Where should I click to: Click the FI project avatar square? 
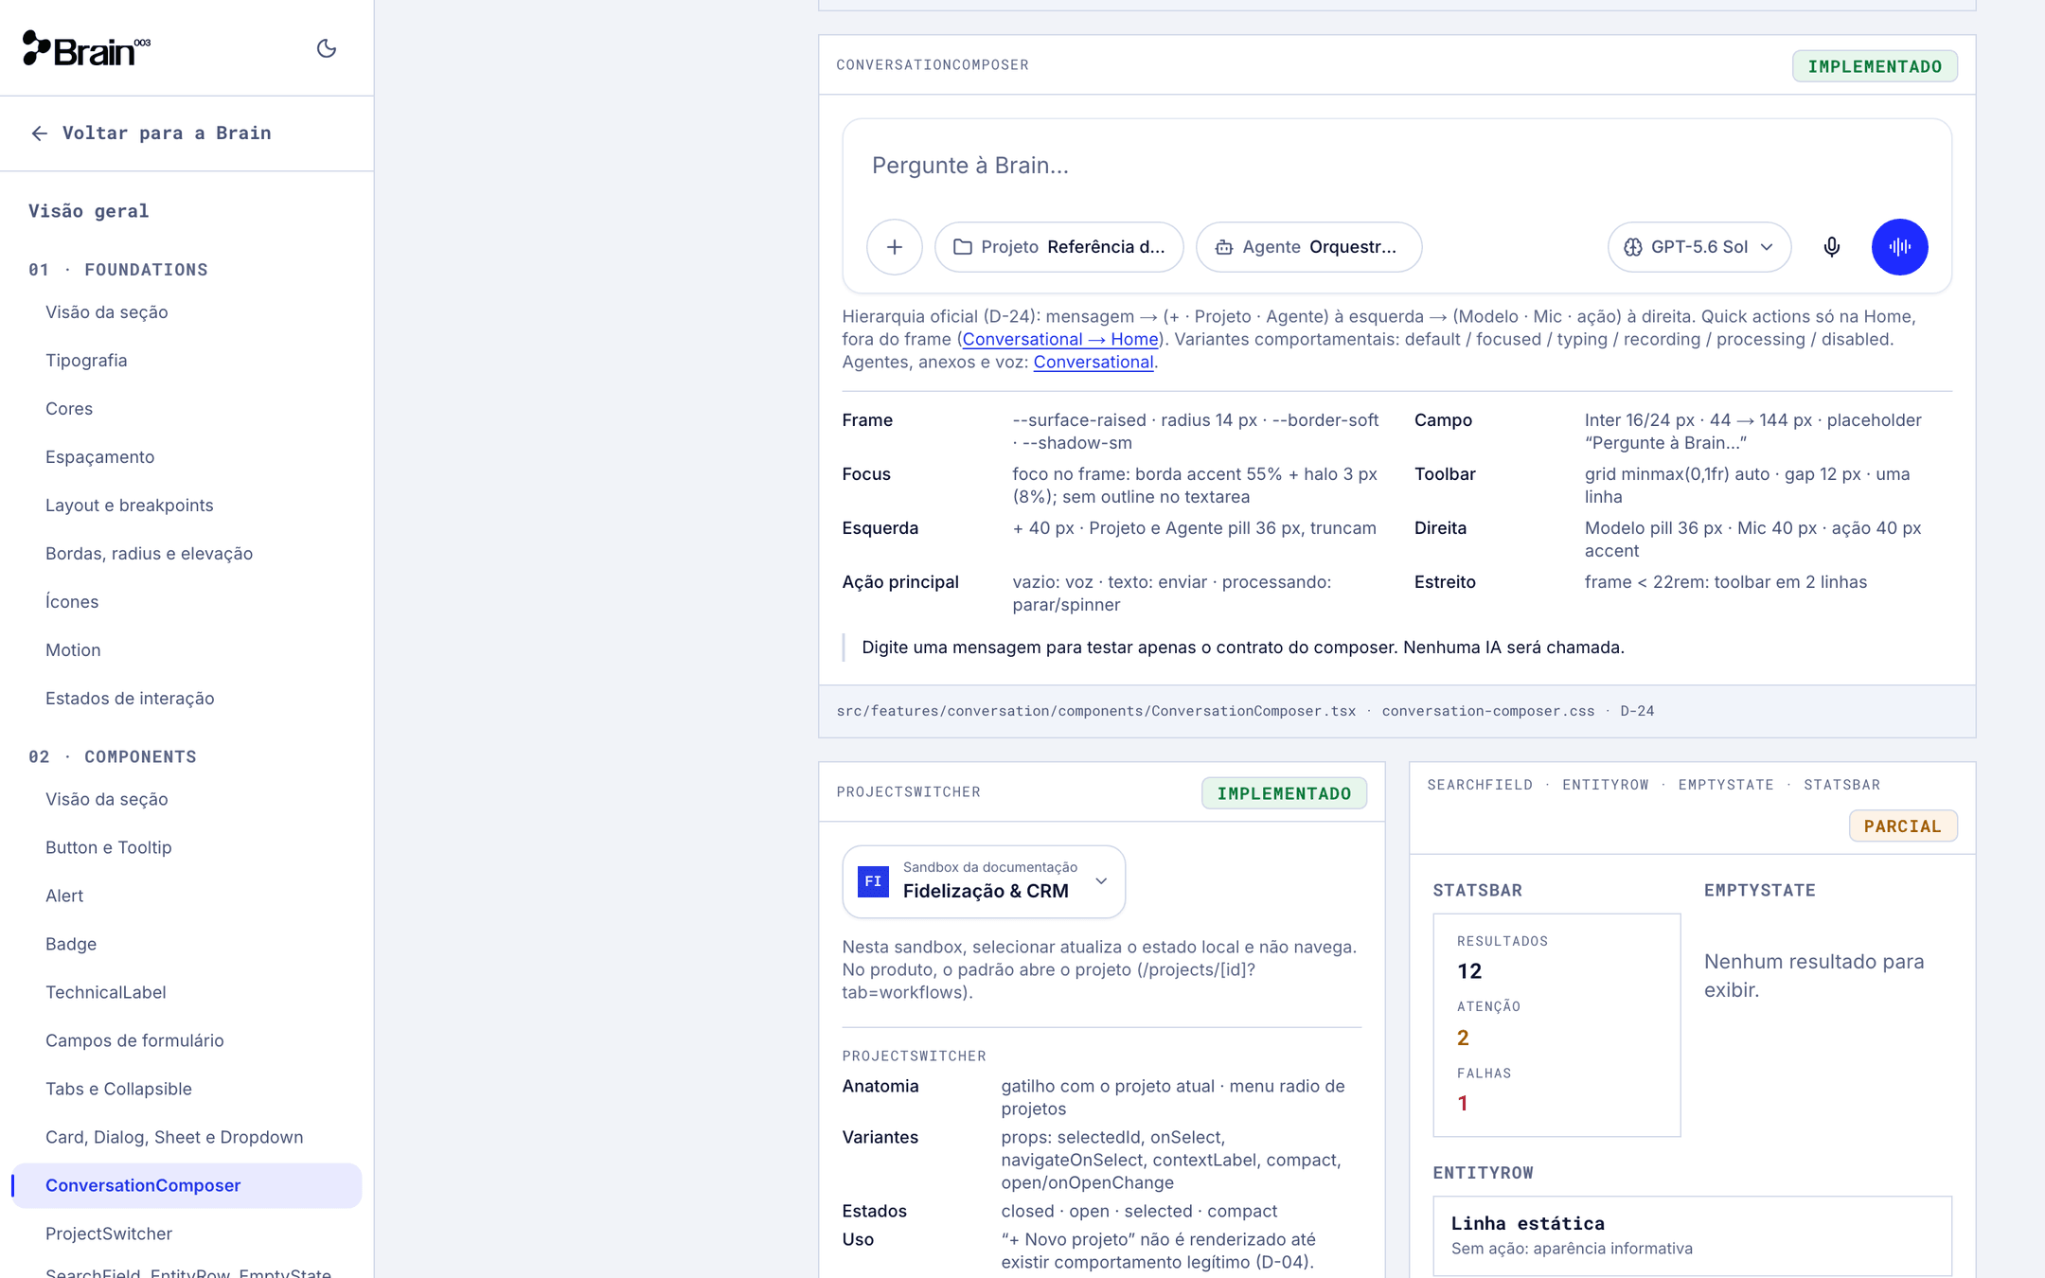(873, 881)
